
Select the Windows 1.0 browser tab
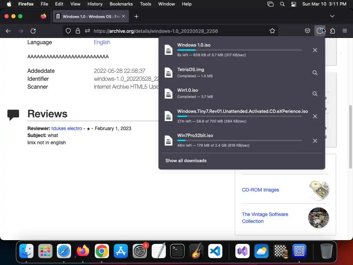[x=91, y=17]
